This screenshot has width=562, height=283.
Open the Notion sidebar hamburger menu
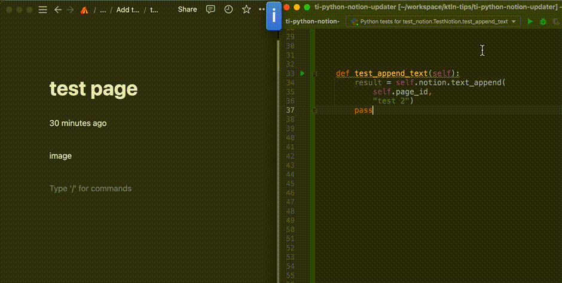point(42,10)
